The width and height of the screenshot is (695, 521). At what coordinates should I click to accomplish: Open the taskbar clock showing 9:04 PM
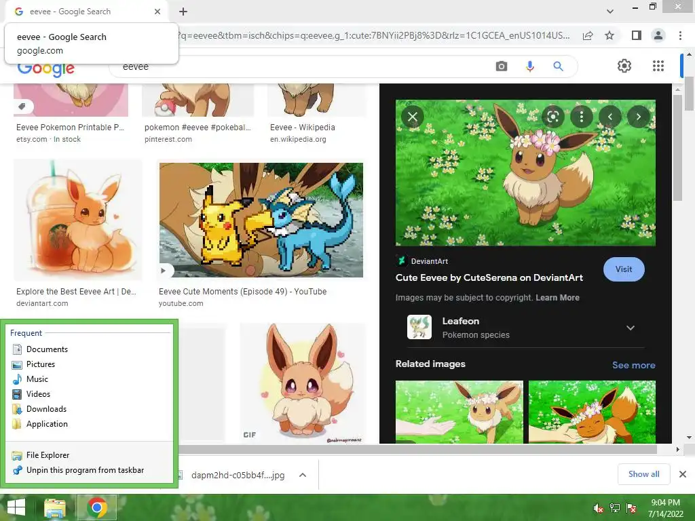coord(666,508)
